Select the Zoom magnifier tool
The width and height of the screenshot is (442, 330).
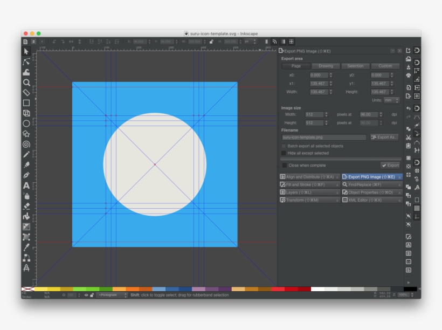click(26, 82)
